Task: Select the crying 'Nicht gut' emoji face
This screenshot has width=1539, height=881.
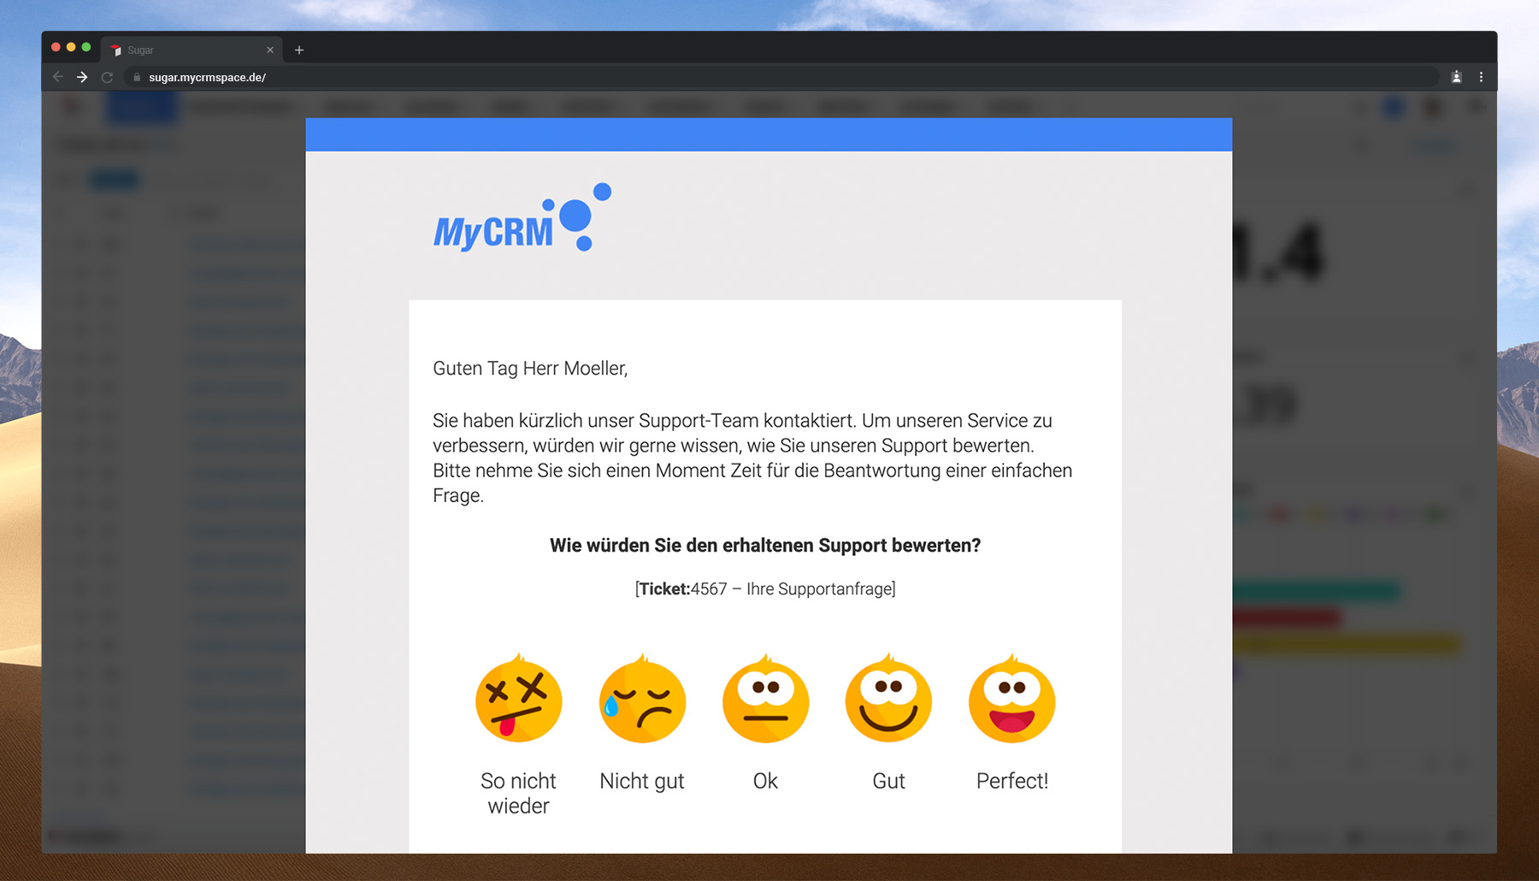Action: point(642,701)
